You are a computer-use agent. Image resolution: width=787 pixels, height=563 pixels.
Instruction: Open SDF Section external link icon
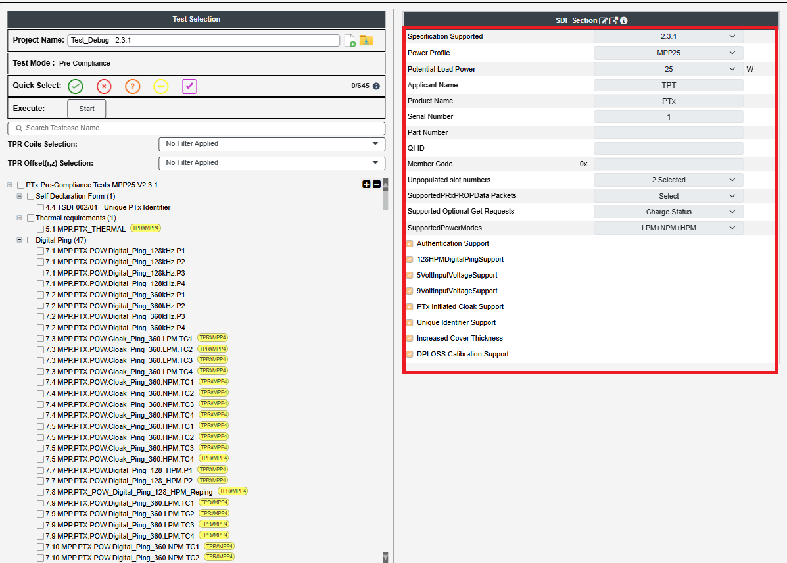click(x=613, y=20)
